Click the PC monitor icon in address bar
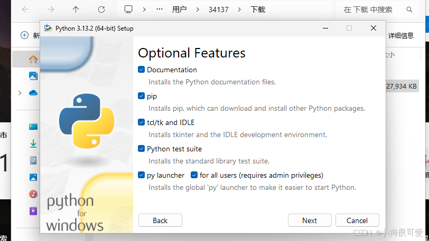429x241 pixels. [128, 9]
